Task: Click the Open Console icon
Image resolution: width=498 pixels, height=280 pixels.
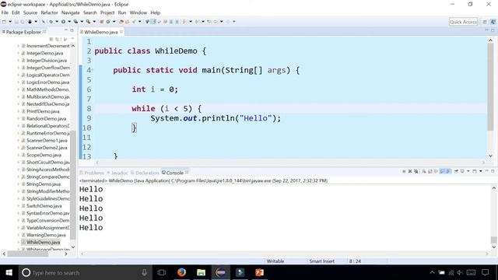Action: point(475,171)
